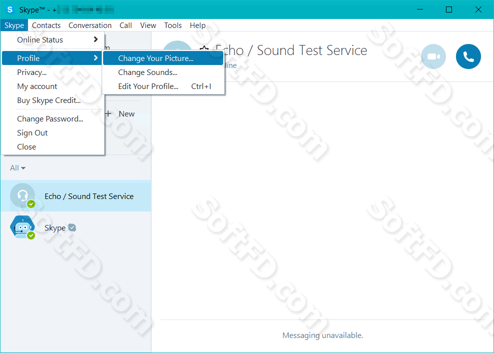Click the Skype logo in title bar
The width and height of the screenshot is (494, 353).
pyautogui.click(x=10, y=10)
